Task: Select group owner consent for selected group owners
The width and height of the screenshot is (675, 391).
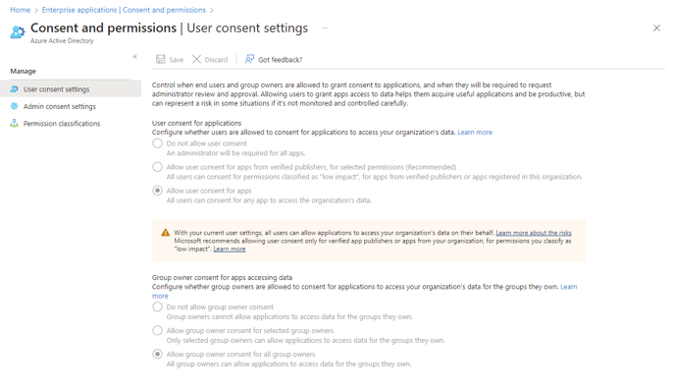Action: [x=158, y=331]
